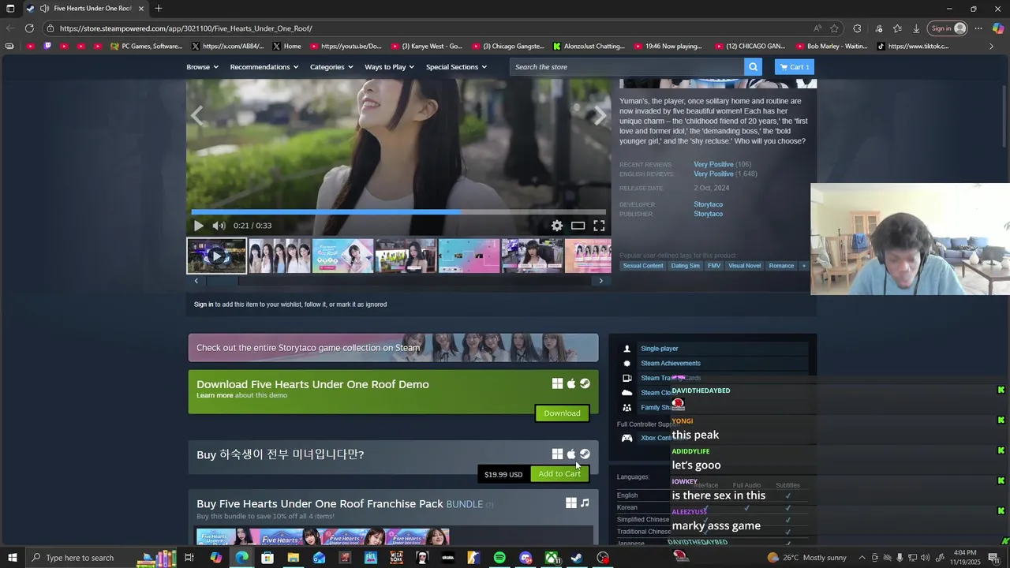Enter fullscreen on the trailer video
This screenshot has height=568, width=1010.
(599, 226)
